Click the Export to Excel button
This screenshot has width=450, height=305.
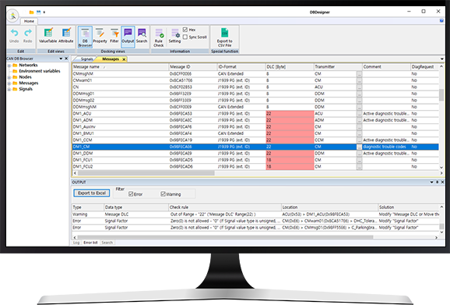[92, 193]
